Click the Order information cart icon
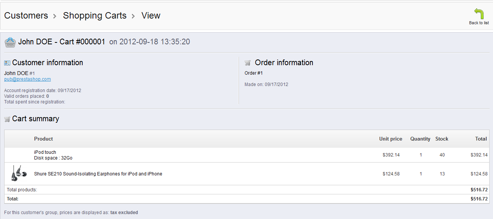Screen dimensions: 493x219 (248, 63)
